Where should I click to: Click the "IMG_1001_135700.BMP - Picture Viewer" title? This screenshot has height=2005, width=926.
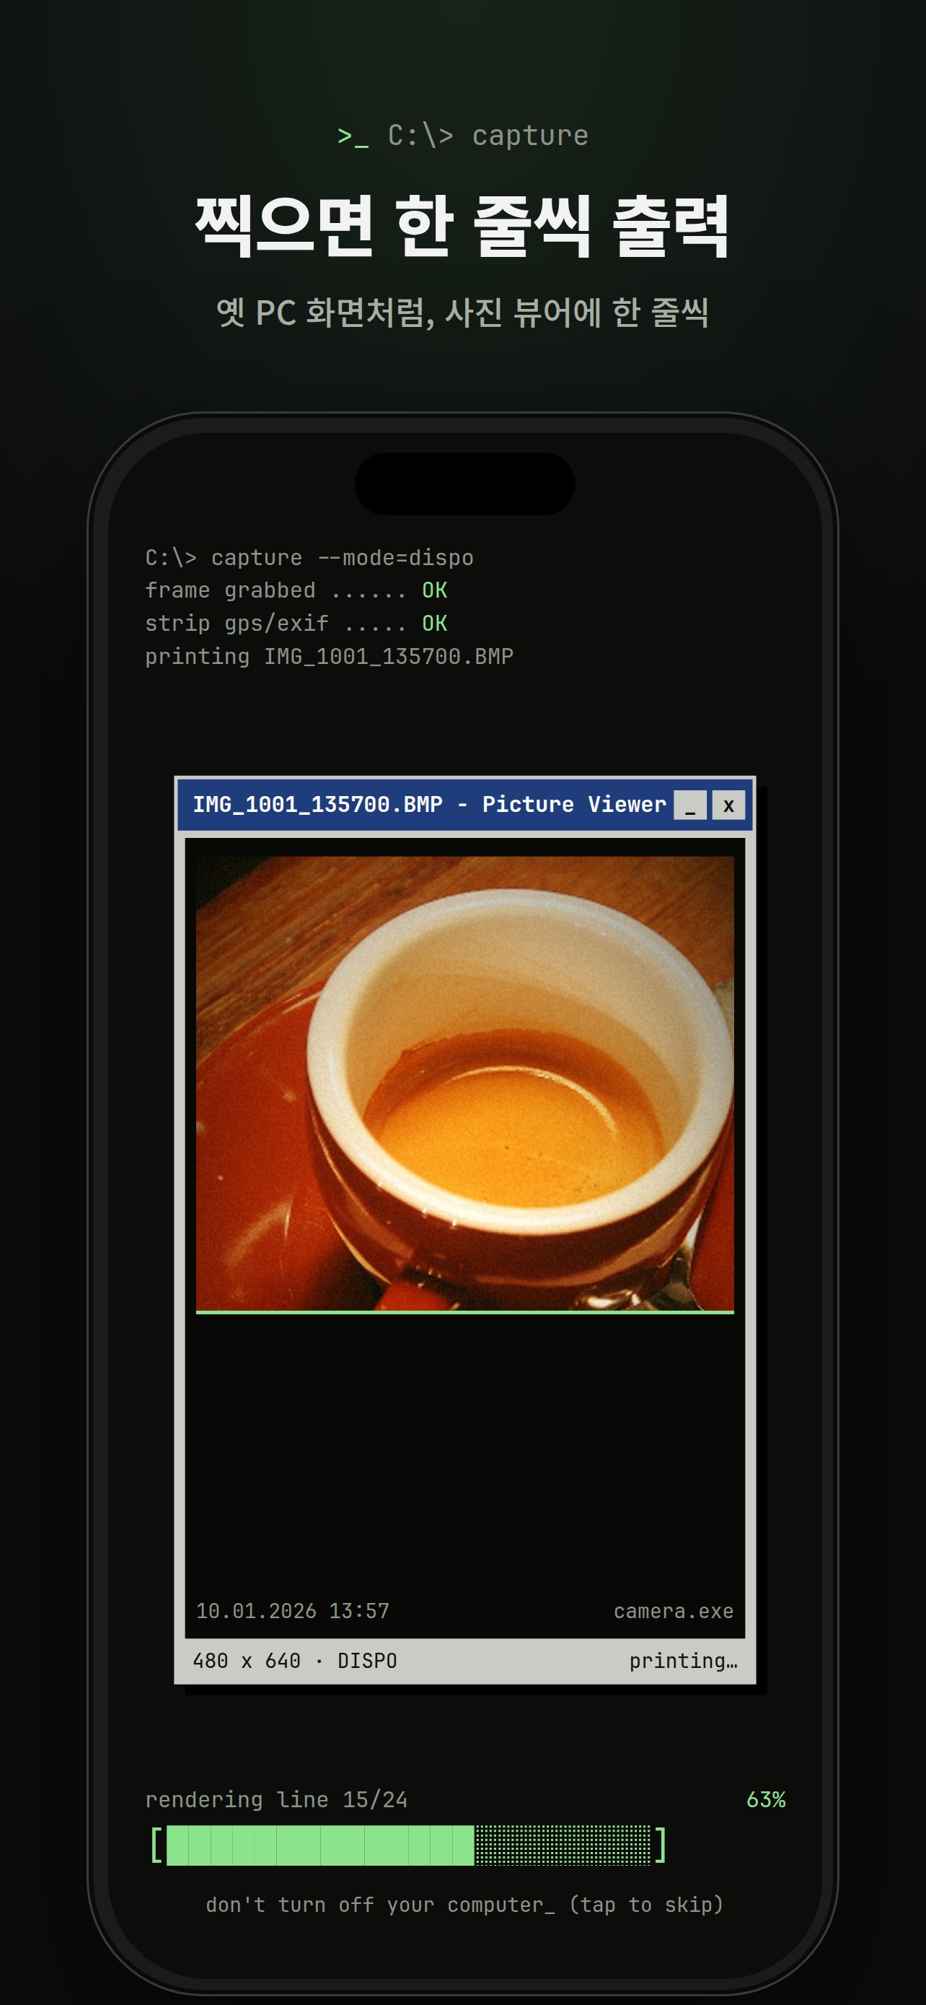429,804
